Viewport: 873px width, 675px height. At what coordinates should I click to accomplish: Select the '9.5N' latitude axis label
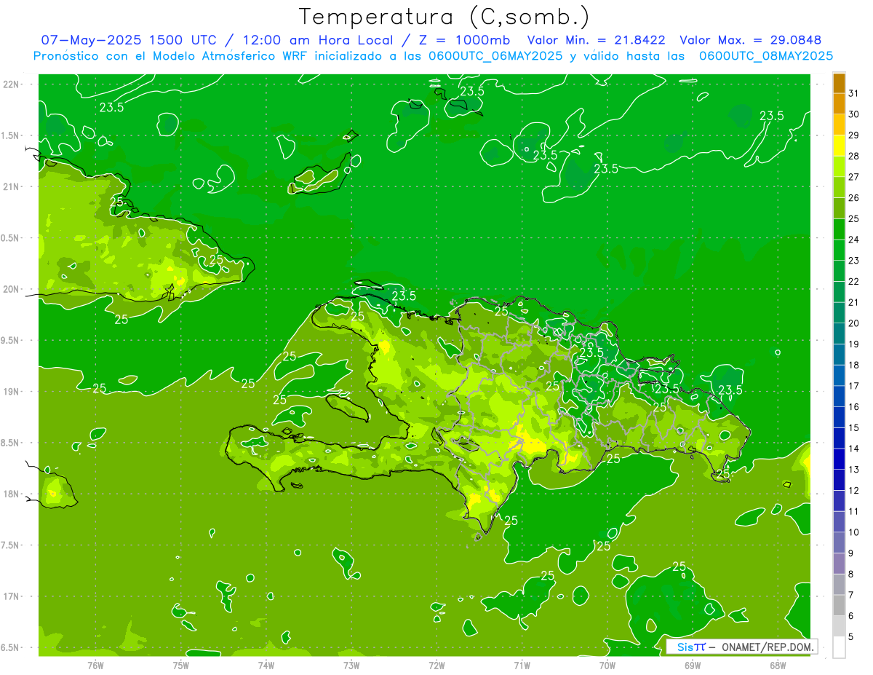point(10,340)
